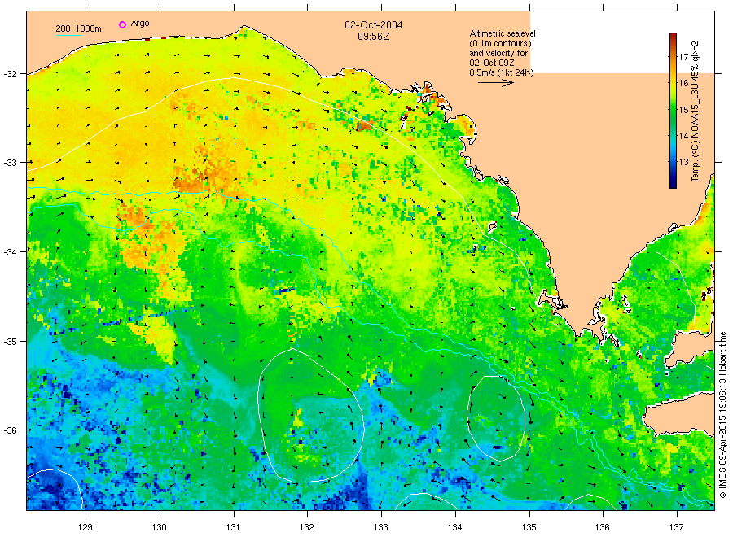Click the longitude label 132
Viewport: 733px width, 537px height.
(307, 527)
